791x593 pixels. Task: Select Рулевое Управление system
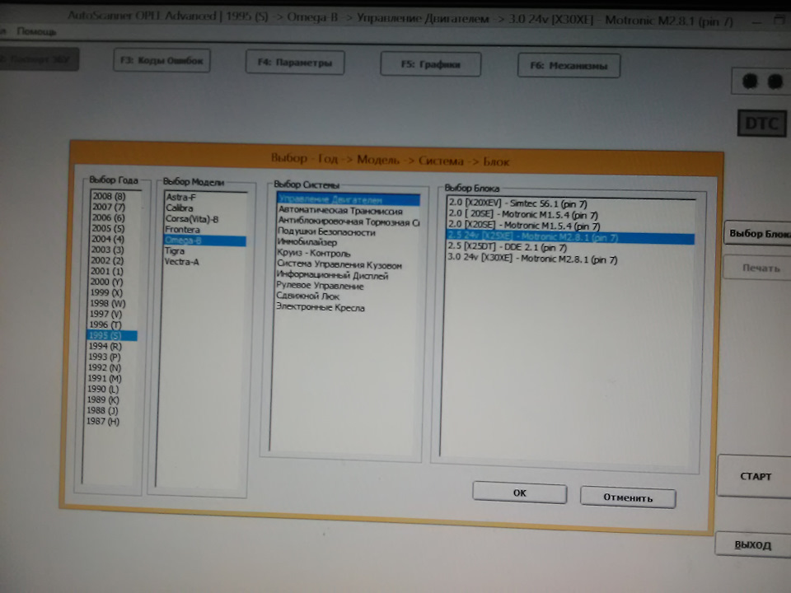click(320, 286)
